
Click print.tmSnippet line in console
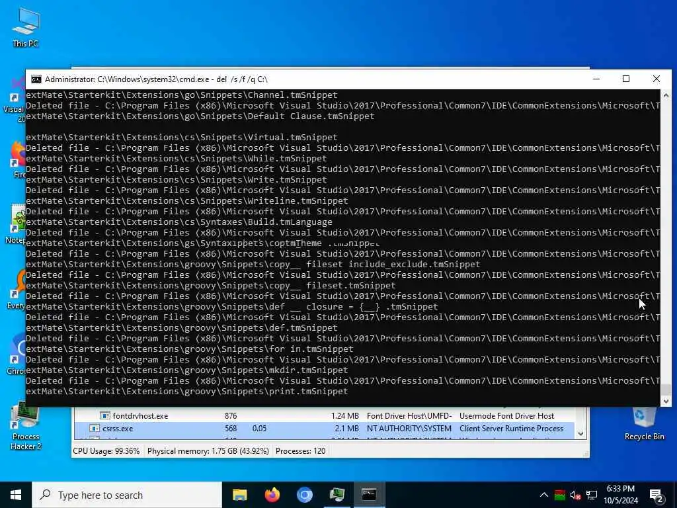click(187, 392)
